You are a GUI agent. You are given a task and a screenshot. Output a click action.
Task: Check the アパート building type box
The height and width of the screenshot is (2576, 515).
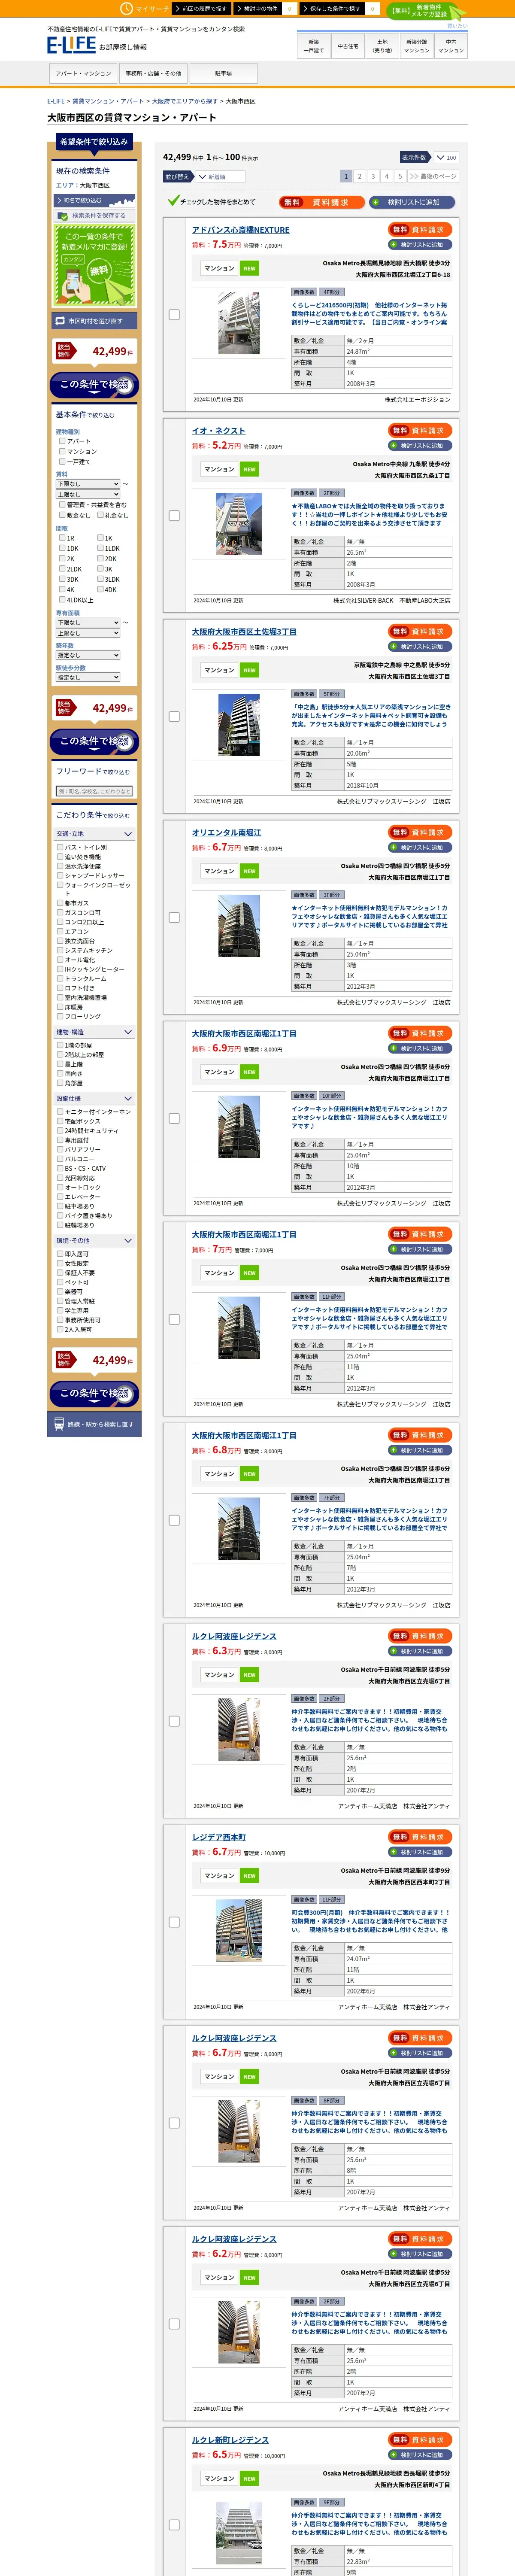pyautogui.click(x=62, y=441)
